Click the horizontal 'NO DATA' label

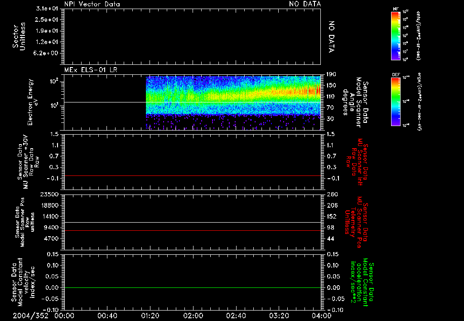[305, 4]
